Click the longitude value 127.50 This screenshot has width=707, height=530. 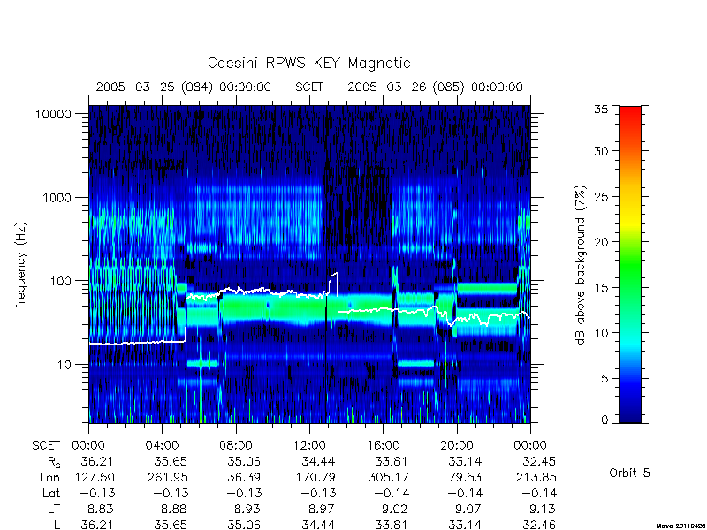pos(95,477)
